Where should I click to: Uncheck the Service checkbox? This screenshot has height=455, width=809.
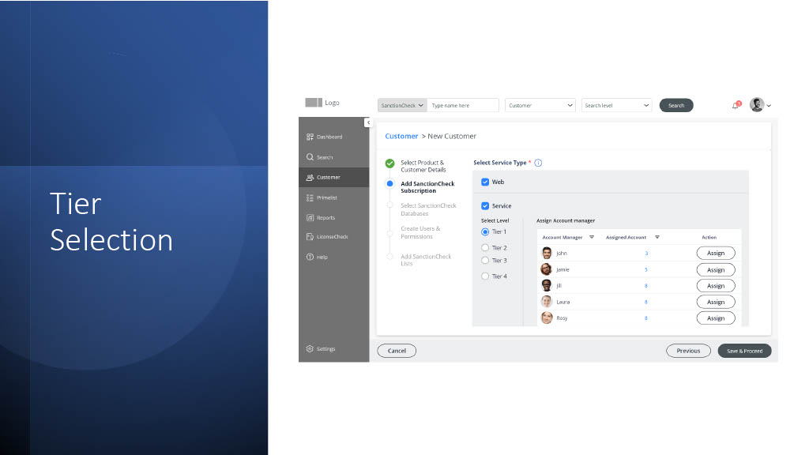(485, 206)
